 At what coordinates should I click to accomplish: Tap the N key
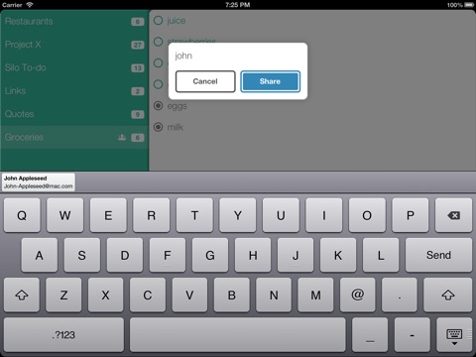pyautogui.click(x=274, y=295)
